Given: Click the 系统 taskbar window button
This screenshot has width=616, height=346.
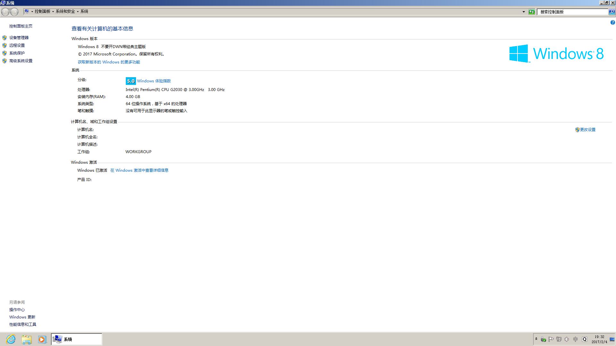Looking at the screenshot, I should [x=77, y=339].
